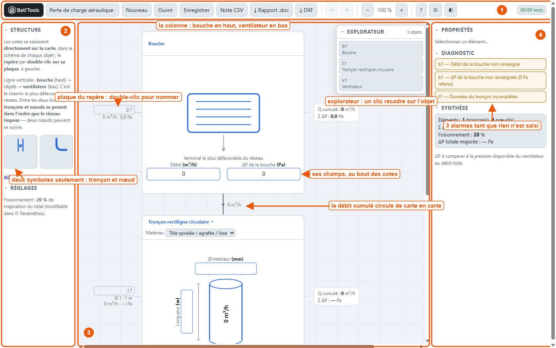Select t1 Tronçon rectiligne circulaire in explorer
Screen dimensions: 556x348
pyautogui.click(x=381, y=66)
